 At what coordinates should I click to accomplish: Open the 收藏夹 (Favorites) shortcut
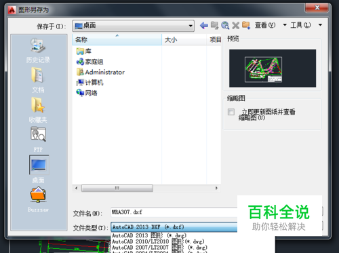coord(38,110)
